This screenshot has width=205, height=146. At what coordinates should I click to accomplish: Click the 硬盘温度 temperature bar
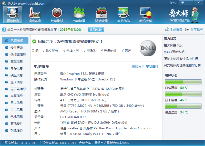(x=183, y=106)
